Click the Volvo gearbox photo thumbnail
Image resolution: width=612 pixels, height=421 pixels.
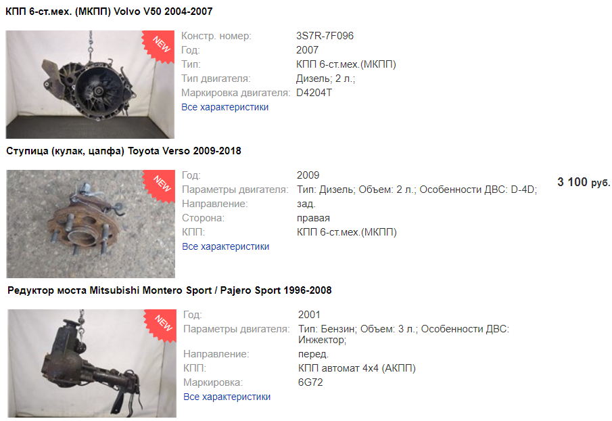click(90, 85)
